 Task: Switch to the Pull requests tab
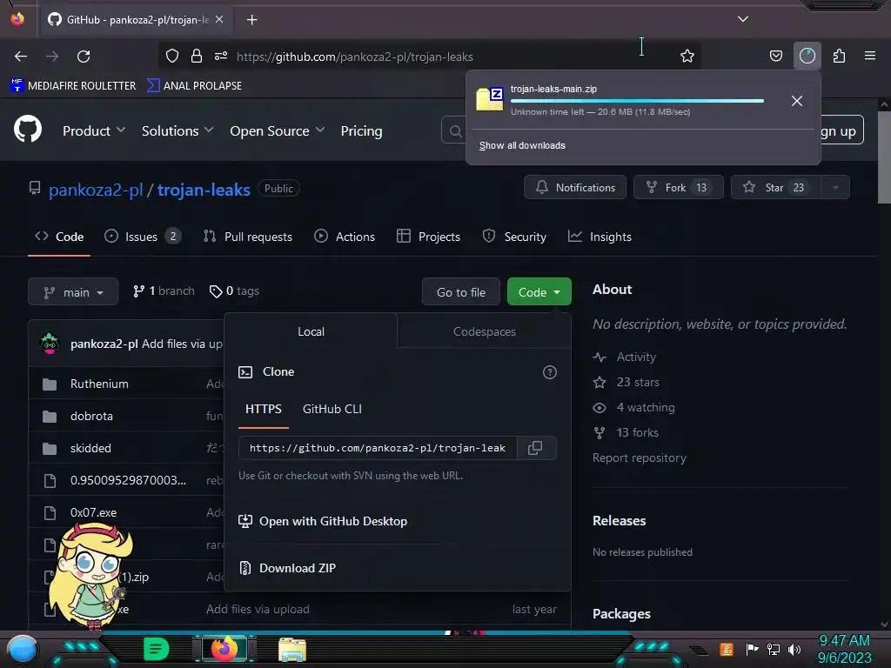tap(248, 237)
